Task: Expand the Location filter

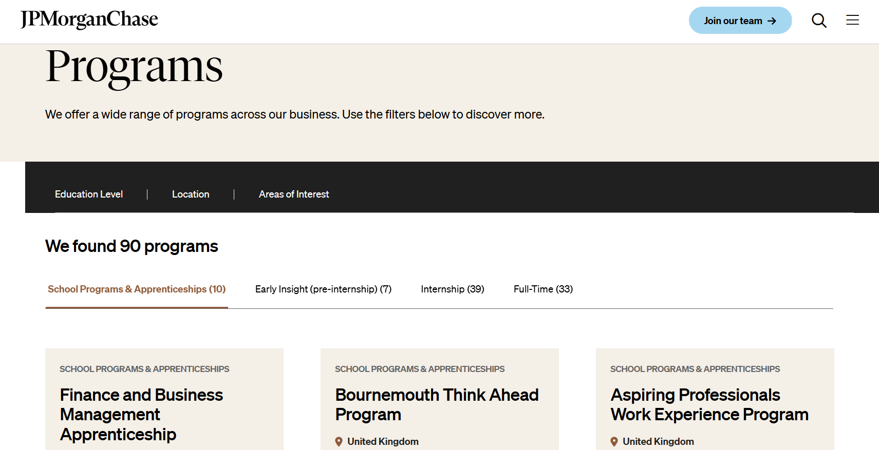Action: click(x=191, y=194)
